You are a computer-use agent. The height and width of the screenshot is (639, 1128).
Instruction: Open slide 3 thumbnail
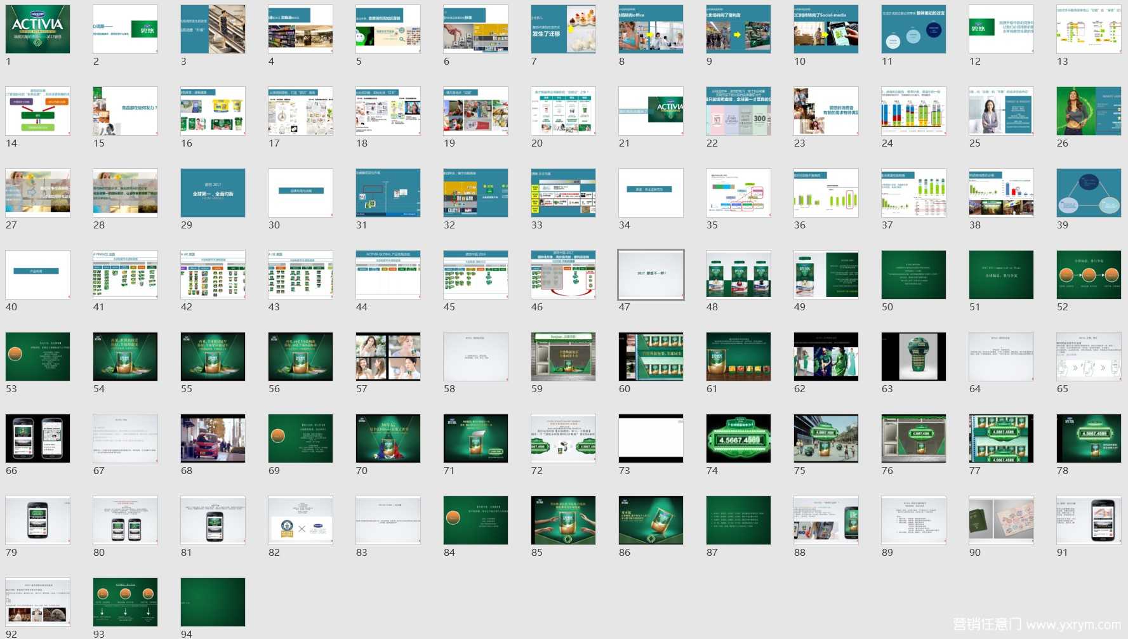pyautogui.click(x=213, y=29)
